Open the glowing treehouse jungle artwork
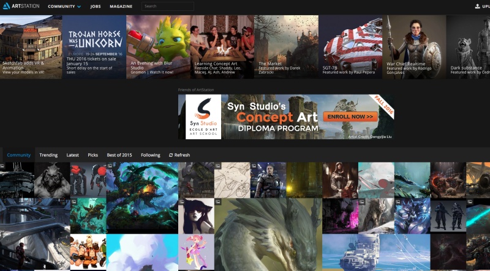 (x=142, y=198)
